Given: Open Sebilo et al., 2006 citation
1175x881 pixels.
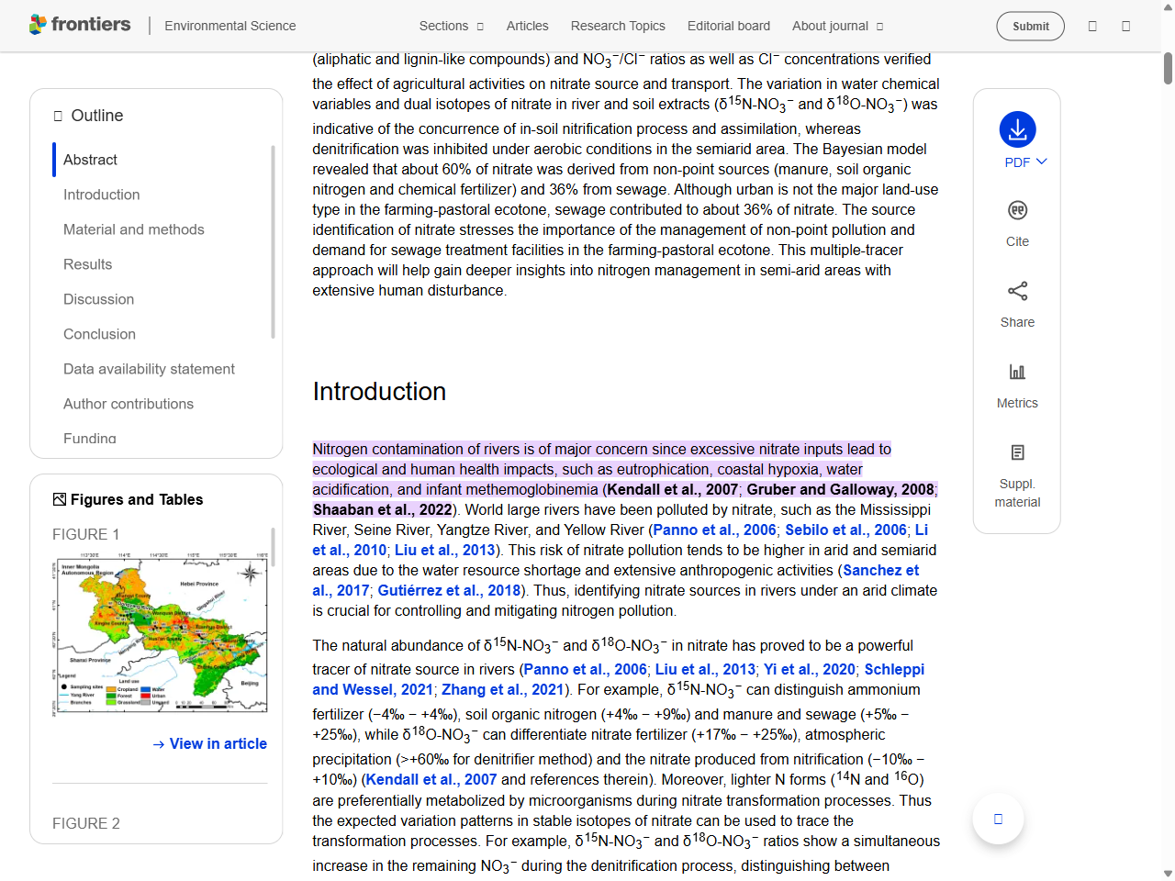Looking at the screenshot, I should 845,530.
